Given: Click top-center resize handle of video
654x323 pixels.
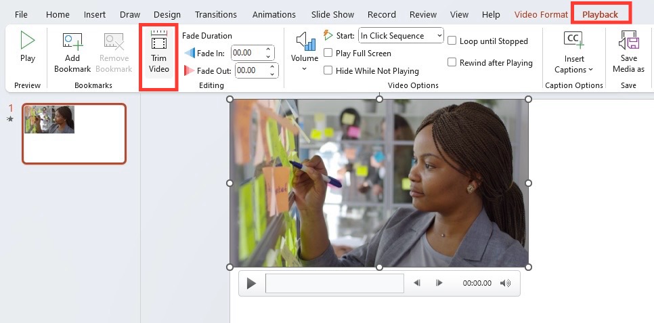Looking at the screenshot, I should (379, 99).
